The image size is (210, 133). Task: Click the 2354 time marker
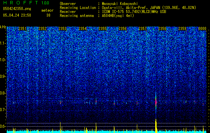[82, 29]
